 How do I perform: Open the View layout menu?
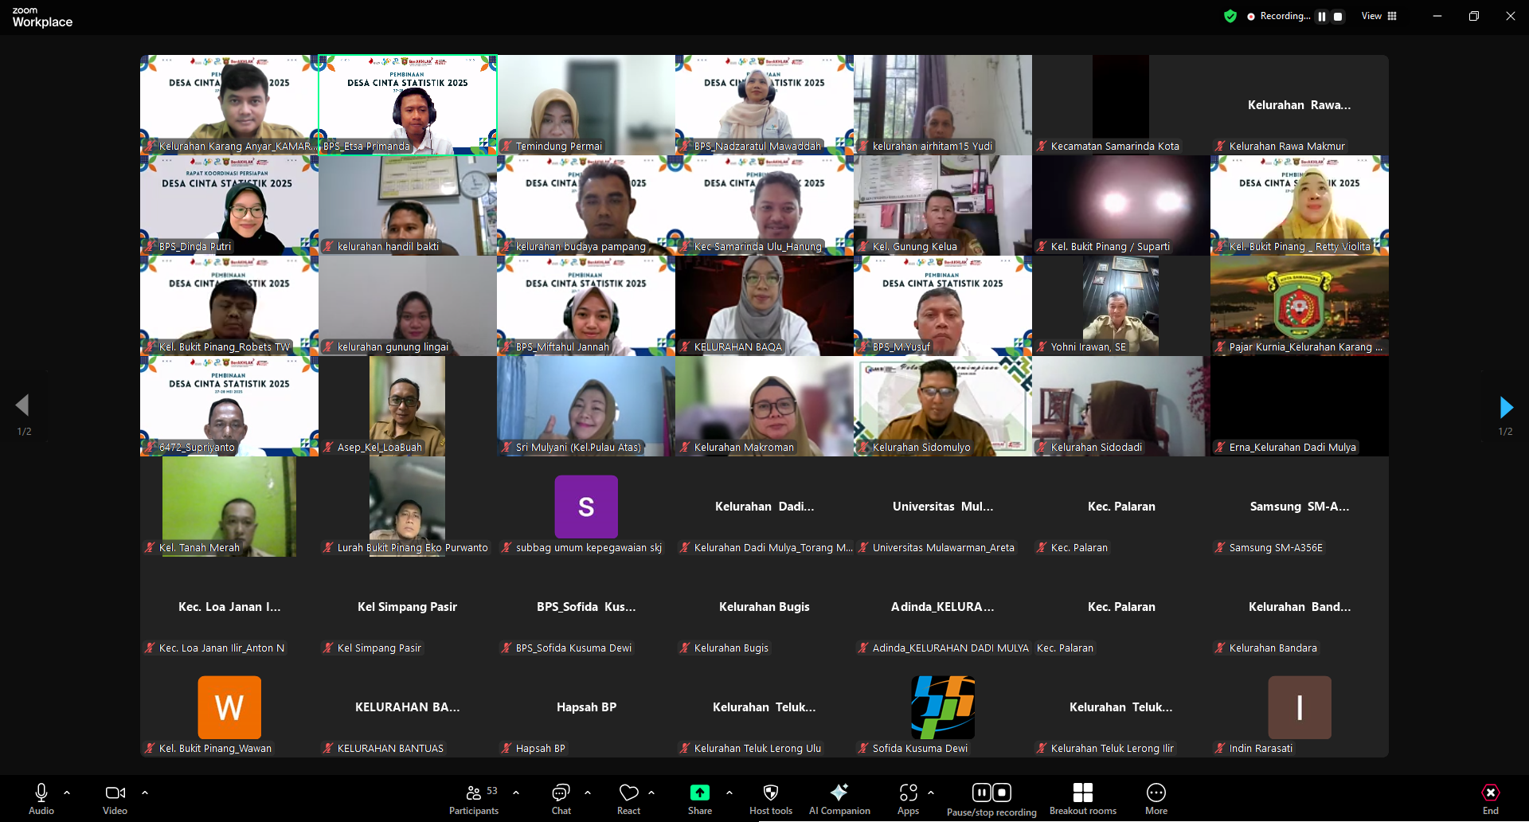pyautogui.click(x=1379, y=16)
